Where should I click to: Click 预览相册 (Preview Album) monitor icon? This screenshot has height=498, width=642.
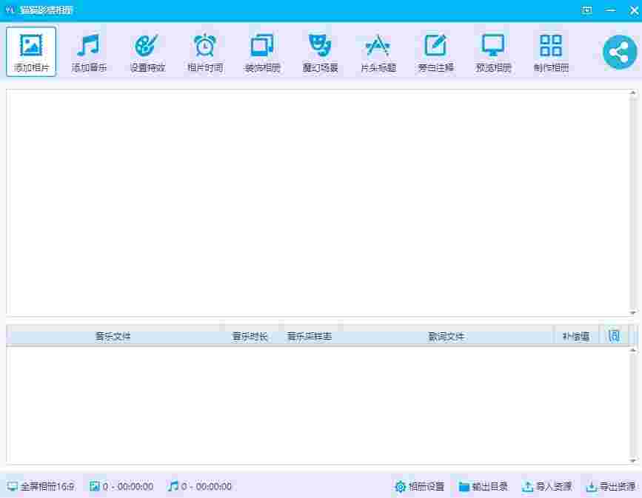[493, 46]
